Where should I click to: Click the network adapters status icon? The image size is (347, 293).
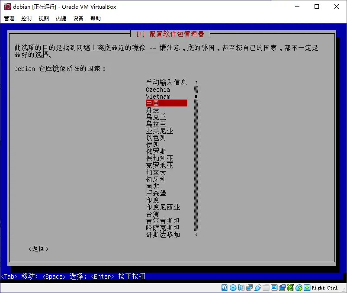point(249,288)
